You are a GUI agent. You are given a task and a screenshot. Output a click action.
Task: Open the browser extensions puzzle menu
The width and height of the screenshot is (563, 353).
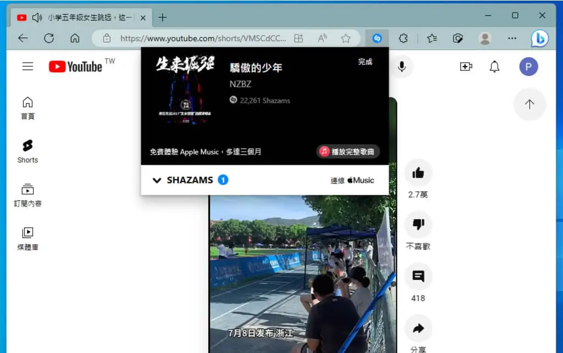click(x=403, y=38)
